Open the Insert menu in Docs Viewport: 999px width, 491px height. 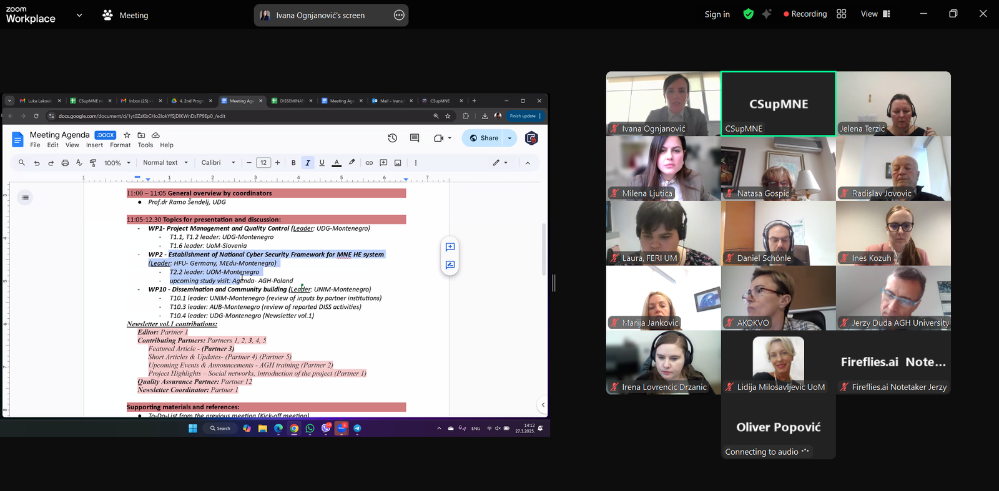pos(94,145)
